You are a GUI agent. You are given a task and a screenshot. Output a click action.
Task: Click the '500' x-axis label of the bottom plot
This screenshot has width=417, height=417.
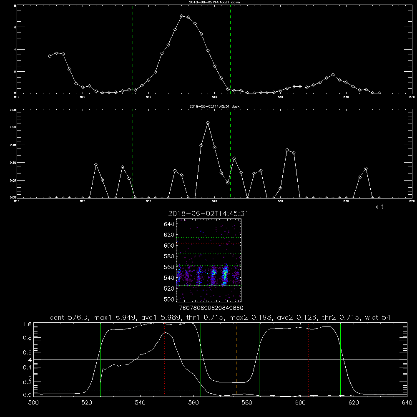coord(33,402)
